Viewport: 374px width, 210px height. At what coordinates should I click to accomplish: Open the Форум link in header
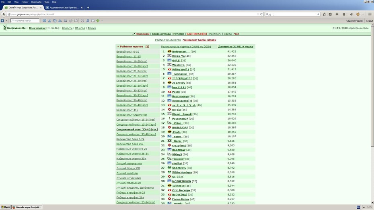[x=92, y=28]
